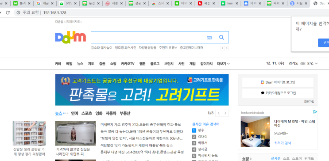Close the 'Imm' browser tab
This screenshot has height=161, width=329.
[x=237, y=4]
